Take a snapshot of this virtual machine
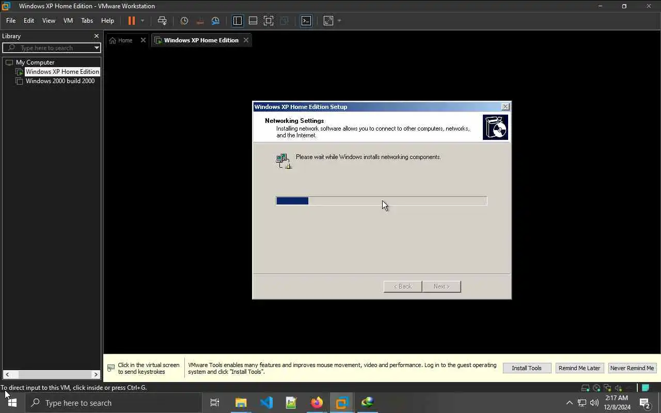The width and height of the screenshot is (661, 413). click(x=184, y=21)
